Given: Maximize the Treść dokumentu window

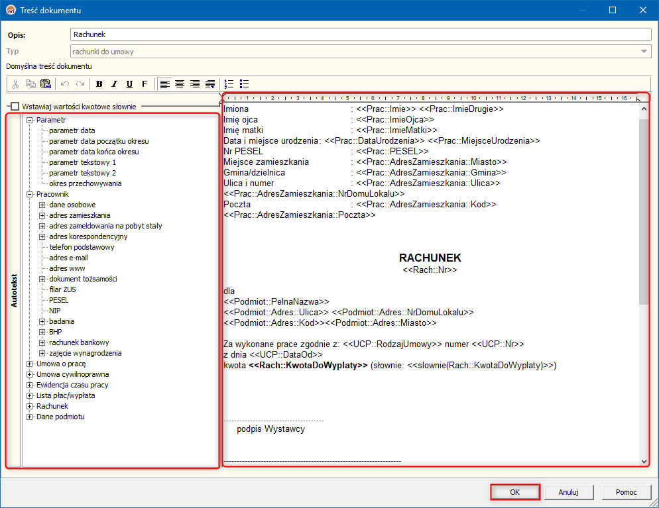Looking at the screenshot, I should pos(613,10).
